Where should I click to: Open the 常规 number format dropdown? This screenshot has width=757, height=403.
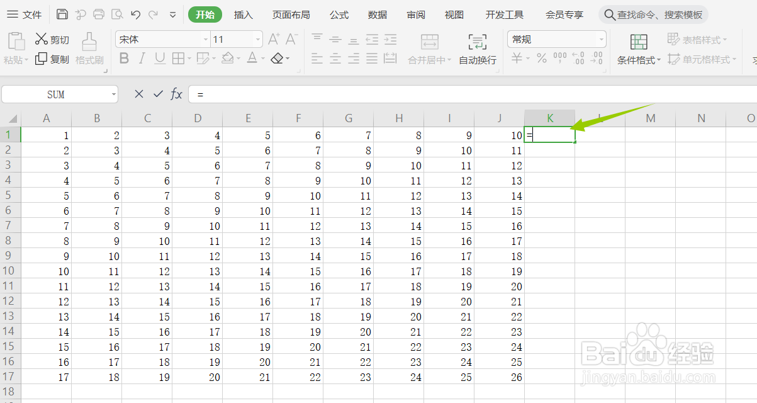click(601, 38)
